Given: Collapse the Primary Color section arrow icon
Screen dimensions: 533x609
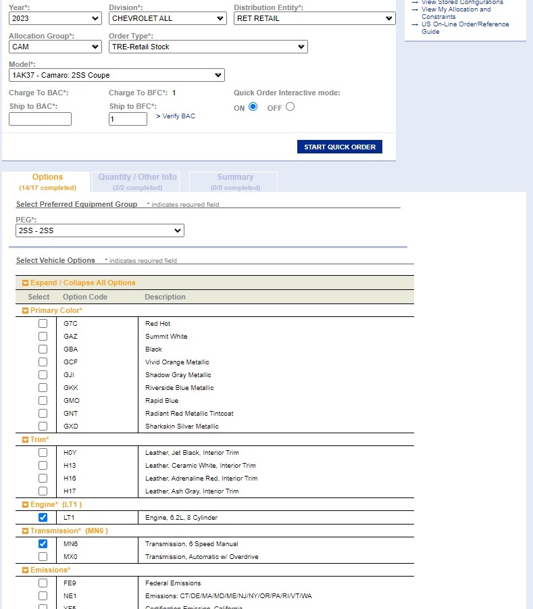Looking at the screenshot, I should pyautogui.click(x=26, y=311).
